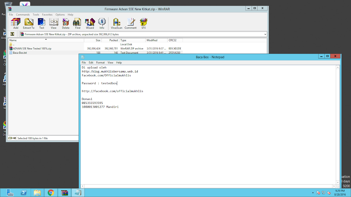Run the Test archive tool in WinRAR

pyautogui.click(x=42, y=24)
